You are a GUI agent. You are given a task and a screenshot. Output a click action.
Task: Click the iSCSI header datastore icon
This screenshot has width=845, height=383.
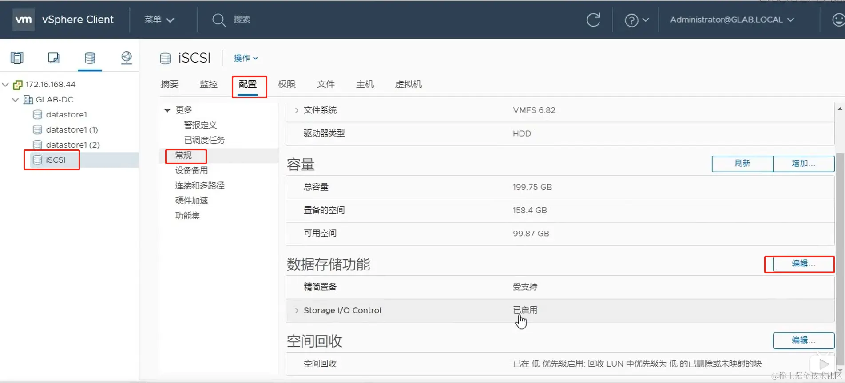click(165, 59)
